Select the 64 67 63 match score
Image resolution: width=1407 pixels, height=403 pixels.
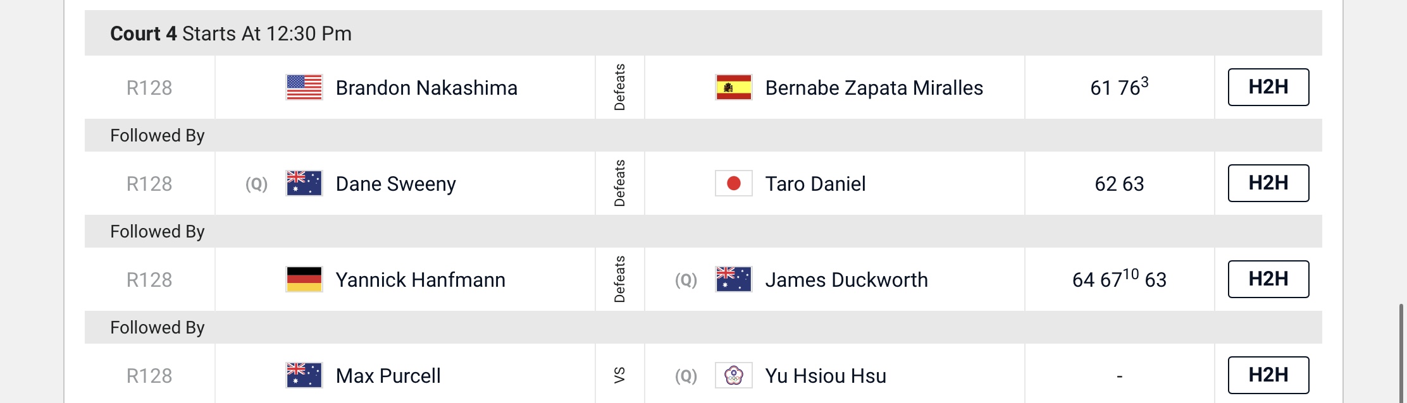[1119, 279]
